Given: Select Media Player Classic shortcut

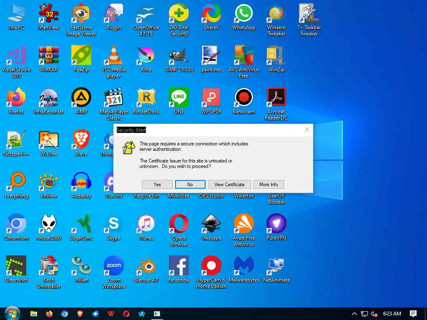Looking at the screenshot, I should 114,104.
